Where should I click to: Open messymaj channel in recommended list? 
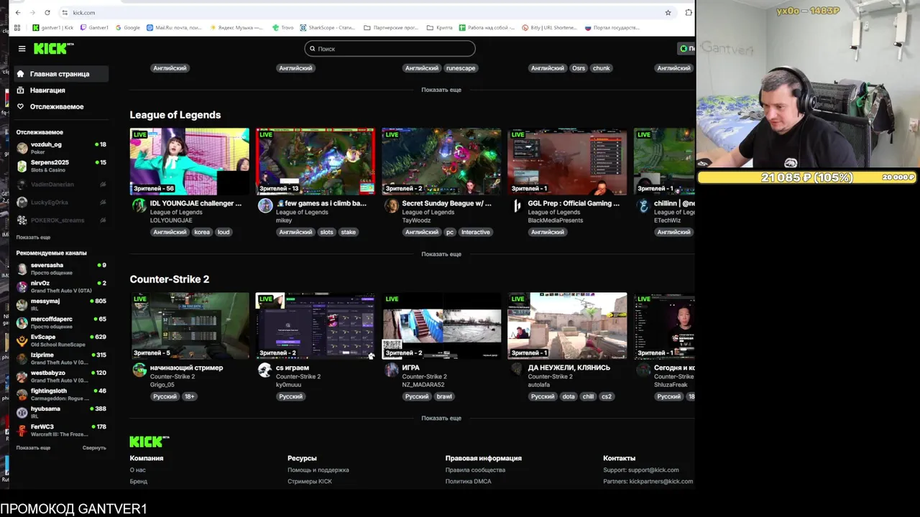[62, 304]
